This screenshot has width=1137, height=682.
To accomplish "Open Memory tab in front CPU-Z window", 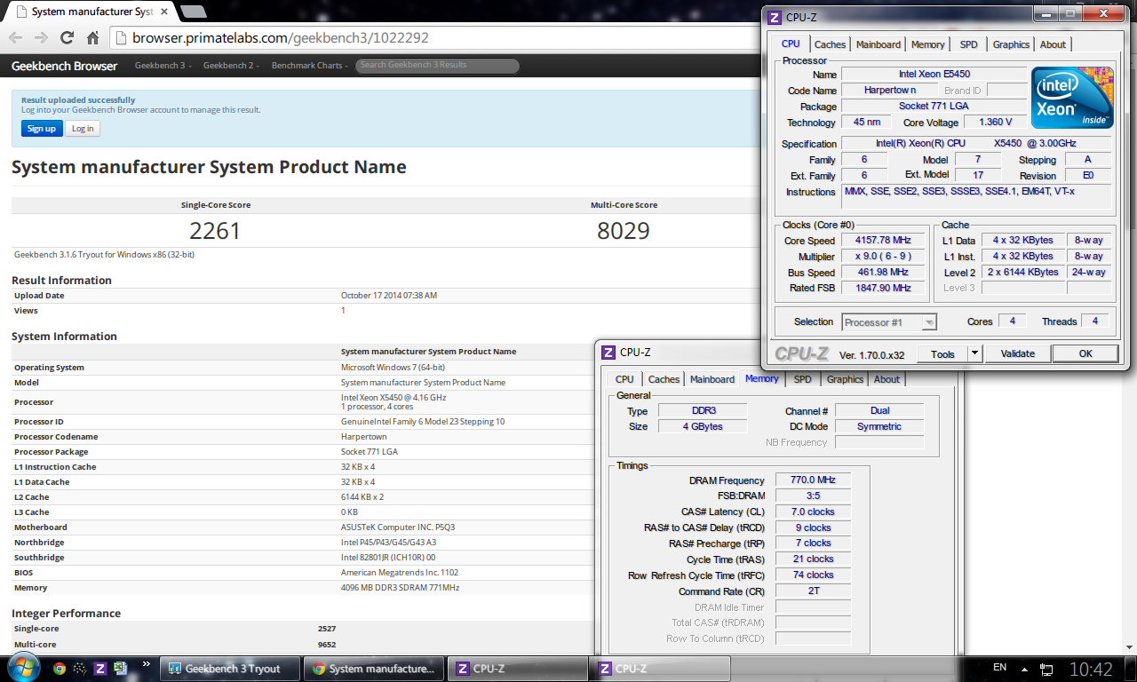I will pyautogui.click(x=927, y=44).
